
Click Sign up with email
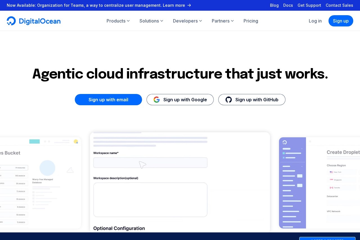point(108,100)
